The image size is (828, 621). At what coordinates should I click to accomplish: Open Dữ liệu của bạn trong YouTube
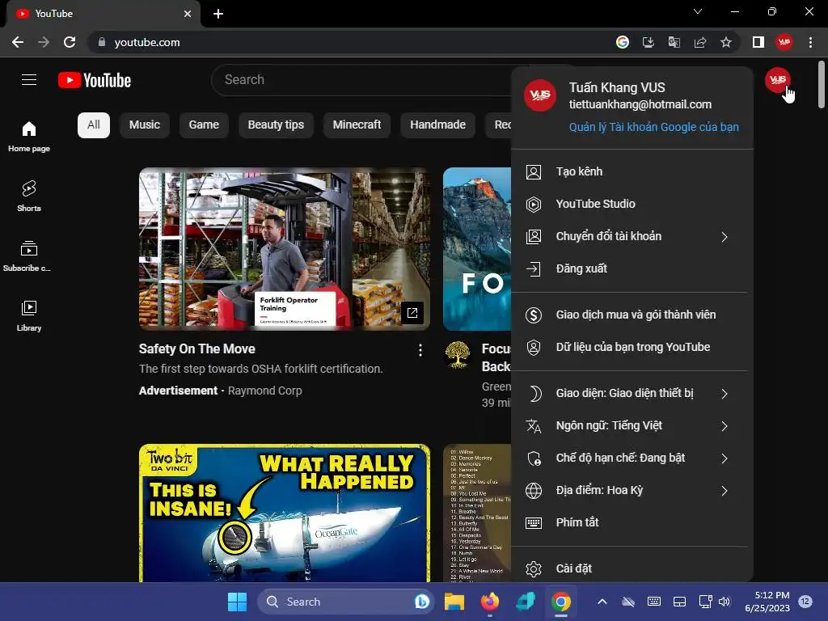pos(632,347)
